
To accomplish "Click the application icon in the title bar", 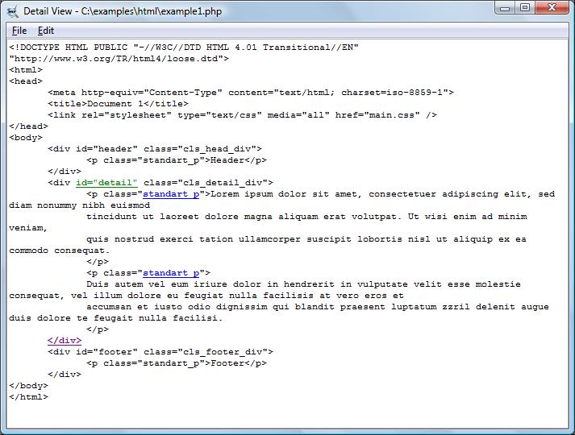I will click(11, 10).
